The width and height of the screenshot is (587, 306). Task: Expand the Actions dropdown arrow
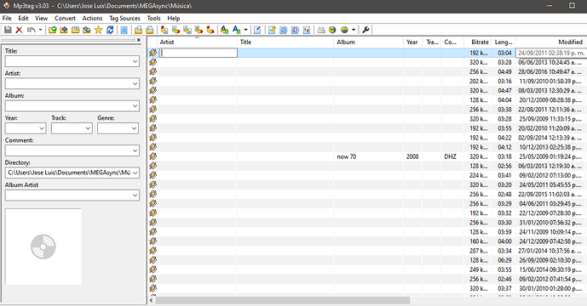(245, 30)
